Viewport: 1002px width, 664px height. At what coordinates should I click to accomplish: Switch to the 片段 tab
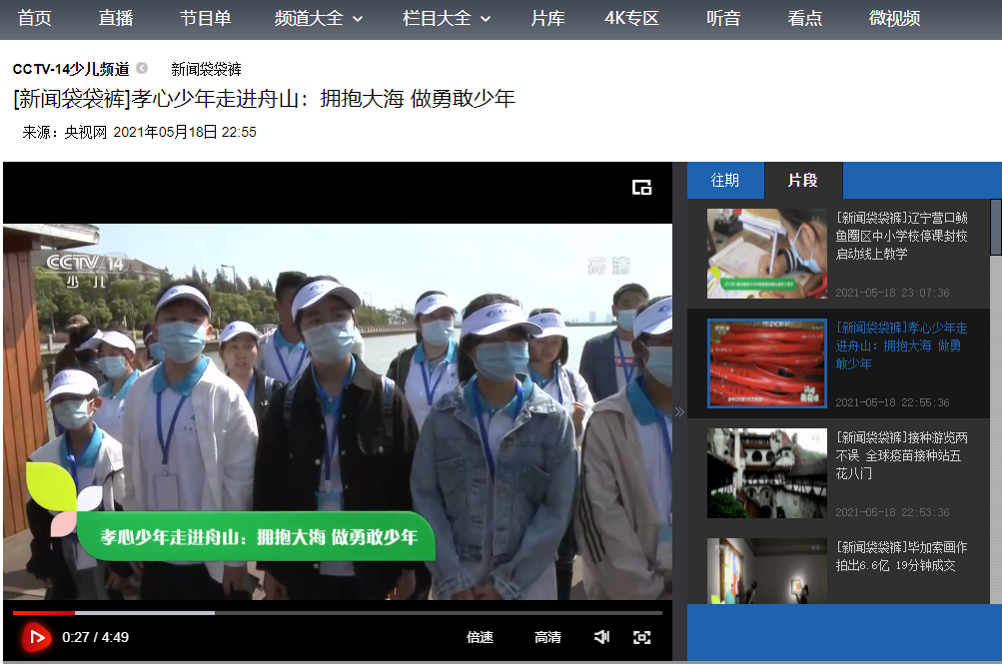(803, 181)
